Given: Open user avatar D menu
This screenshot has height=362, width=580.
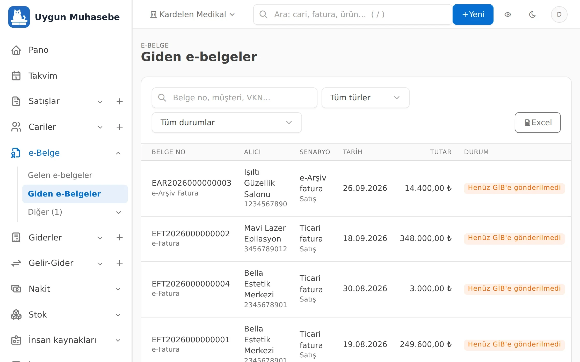Looking at the screenshot, I should (559, 14).
